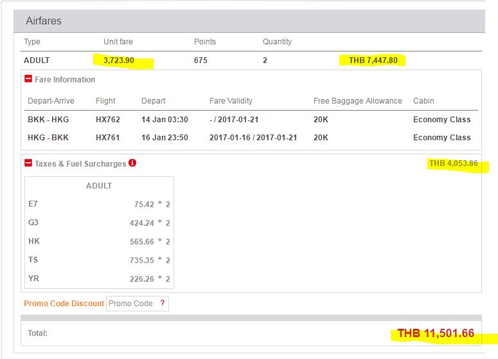
Task: Click the Promo Code input field
Action: [x=138, y=304]
